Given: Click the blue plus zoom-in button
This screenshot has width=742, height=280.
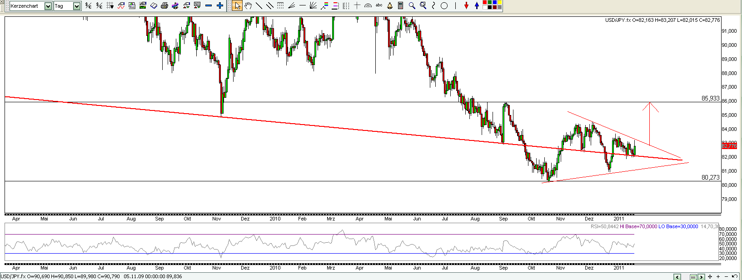Looking at the screenshot, I should 220,6.
